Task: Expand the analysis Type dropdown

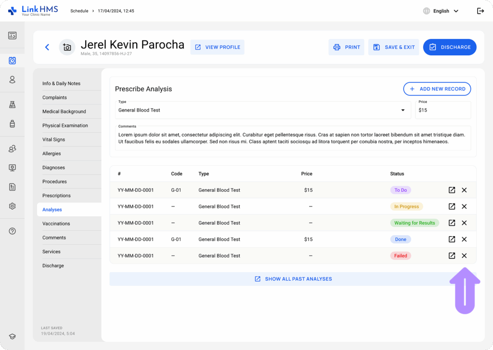Action: [402, 110]
